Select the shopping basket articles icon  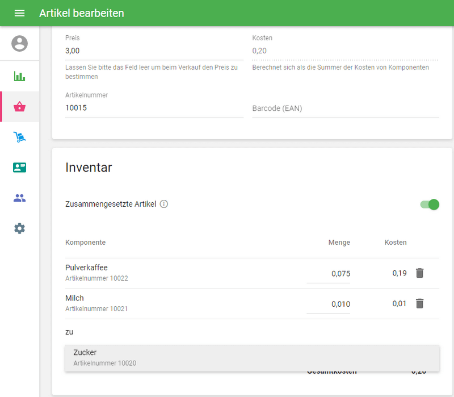(19, 107)
